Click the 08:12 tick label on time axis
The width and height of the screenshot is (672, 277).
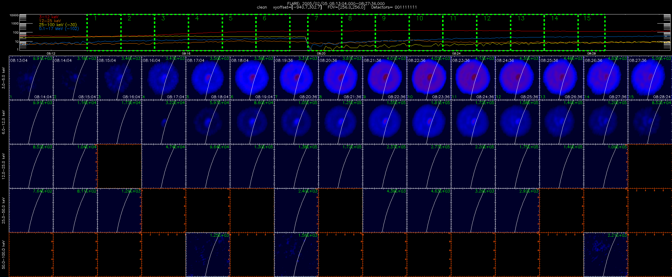[x=51, y=53]
